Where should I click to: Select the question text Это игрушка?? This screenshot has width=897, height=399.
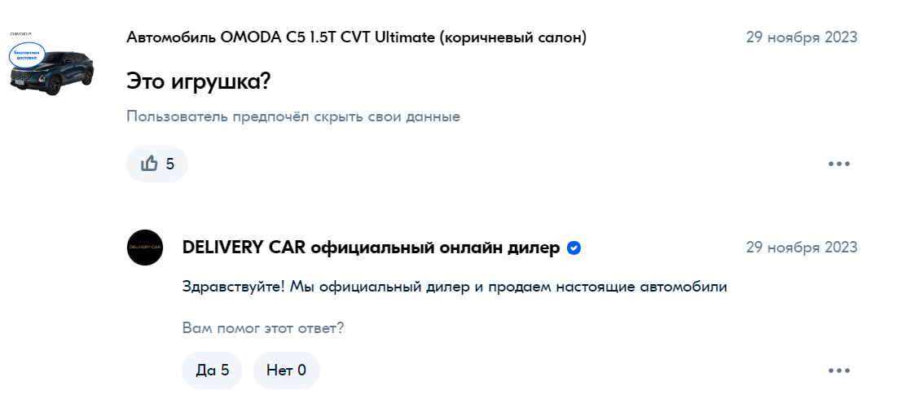[x=198, y=82]
